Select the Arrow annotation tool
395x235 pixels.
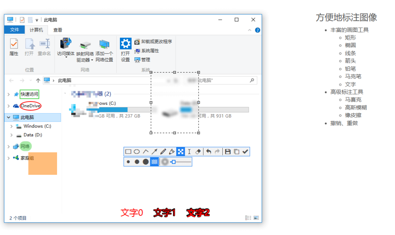[x=155, y=151]
